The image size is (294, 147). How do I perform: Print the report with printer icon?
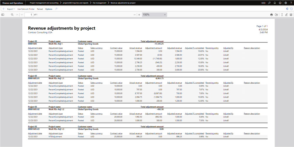[x=271, y=15]
